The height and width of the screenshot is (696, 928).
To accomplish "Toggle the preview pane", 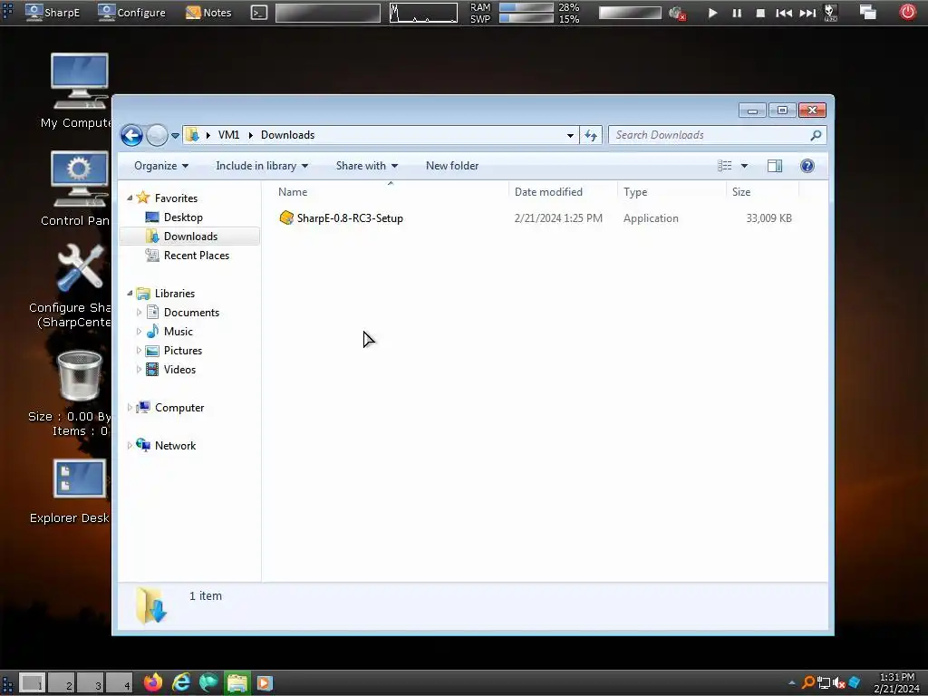I will [x=775, y=166].
